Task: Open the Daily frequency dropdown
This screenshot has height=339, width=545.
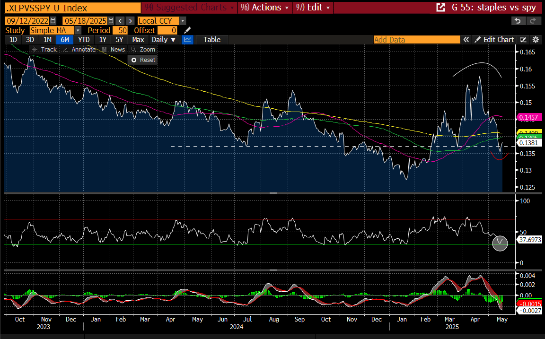Action: click(x=164, y=40)
